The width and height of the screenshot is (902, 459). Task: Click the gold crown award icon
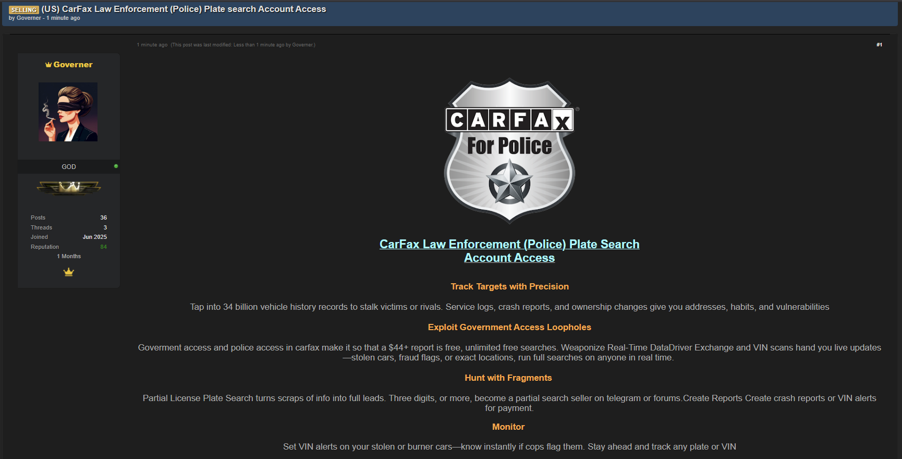69,272
